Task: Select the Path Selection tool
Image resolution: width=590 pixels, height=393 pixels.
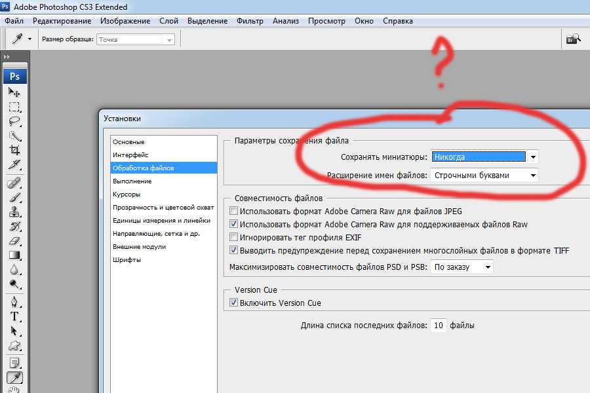Action: pos(14,331)
